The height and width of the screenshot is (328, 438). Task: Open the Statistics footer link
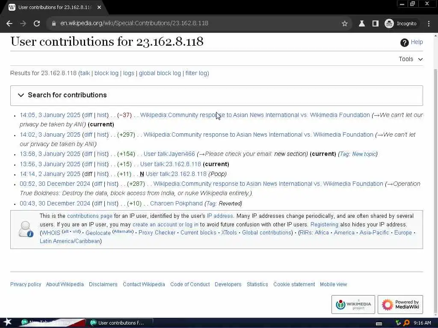click(x=257, y=284)
